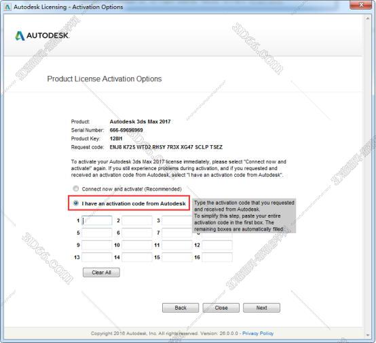This screenshot has width=376, height=343.
Task: Click activation code box 13
Action: point(97,258)
